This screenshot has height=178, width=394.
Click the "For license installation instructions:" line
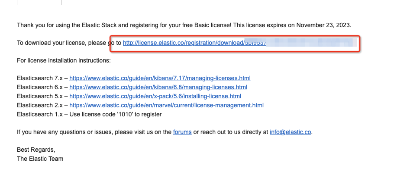coord(64,60)
